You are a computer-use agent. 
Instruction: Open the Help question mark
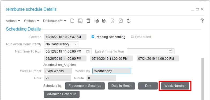202,21
